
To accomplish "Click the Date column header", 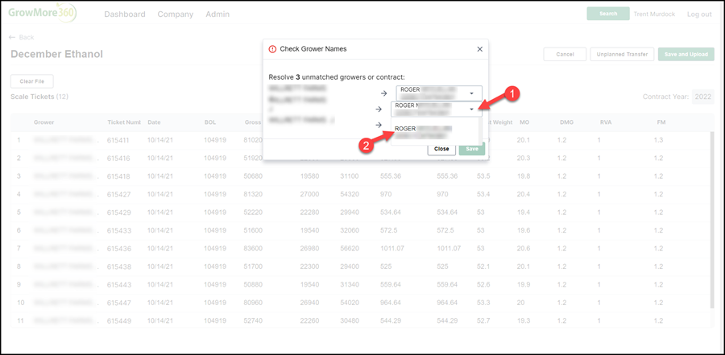I will click(x=154, y=122).
